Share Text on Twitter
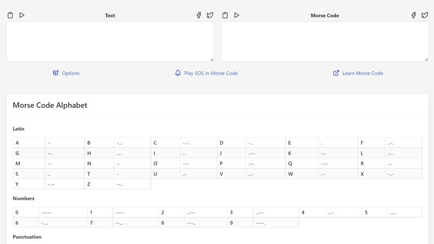 (210, 15)
